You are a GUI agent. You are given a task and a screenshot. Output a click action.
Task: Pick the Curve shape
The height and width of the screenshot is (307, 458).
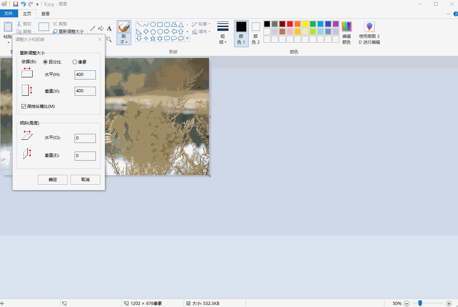(x=146, y=25)
